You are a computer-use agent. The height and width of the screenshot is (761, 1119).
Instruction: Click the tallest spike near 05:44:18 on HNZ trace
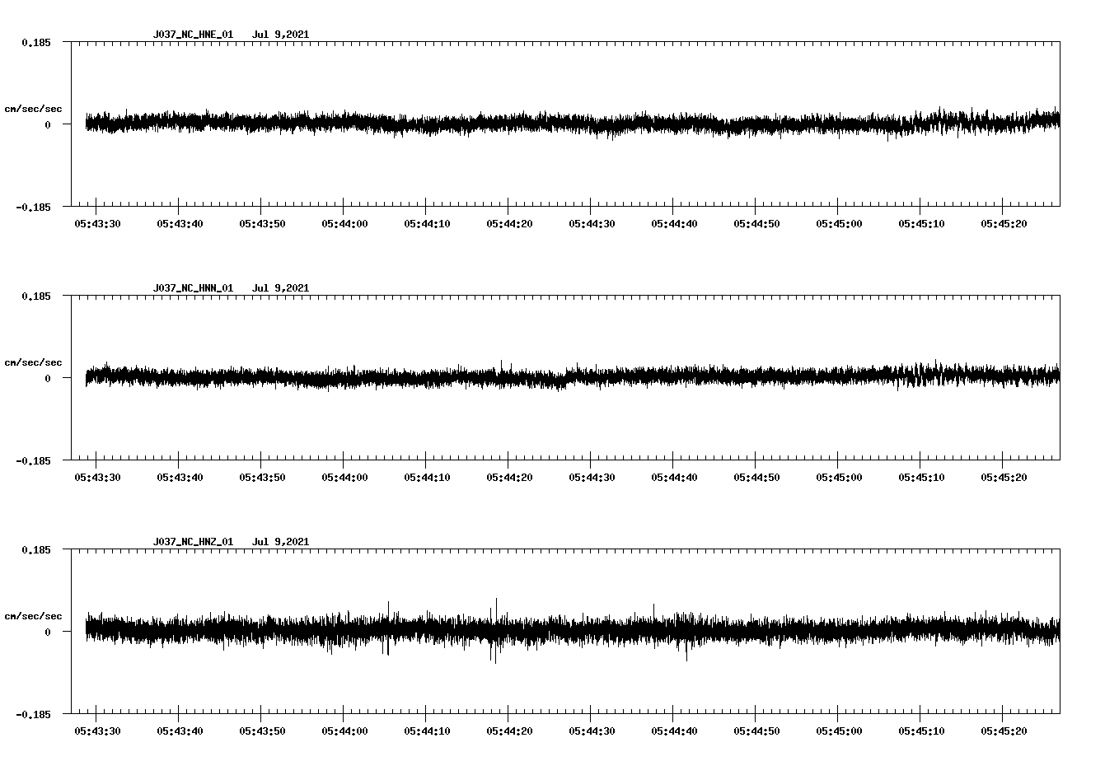[x=496, y=630]
